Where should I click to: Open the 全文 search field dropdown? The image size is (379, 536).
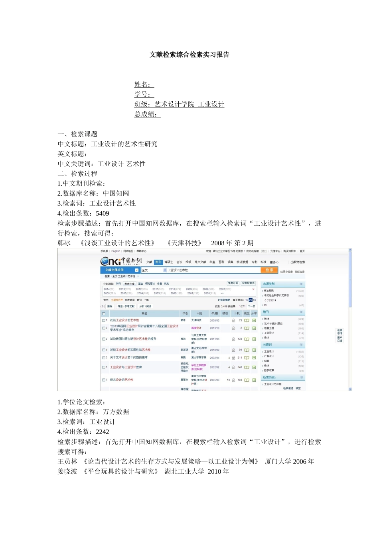165,270
